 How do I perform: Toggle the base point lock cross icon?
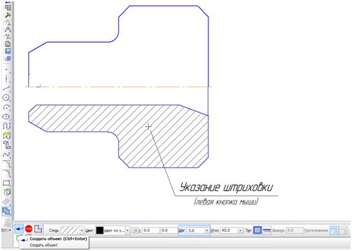pos(136,230)
